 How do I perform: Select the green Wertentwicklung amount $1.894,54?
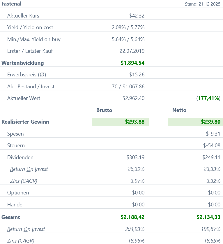click(132, 63)
